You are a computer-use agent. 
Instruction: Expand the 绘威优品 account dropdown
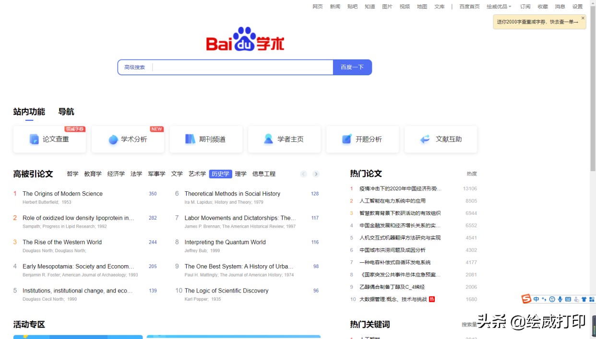click(499, 7)
